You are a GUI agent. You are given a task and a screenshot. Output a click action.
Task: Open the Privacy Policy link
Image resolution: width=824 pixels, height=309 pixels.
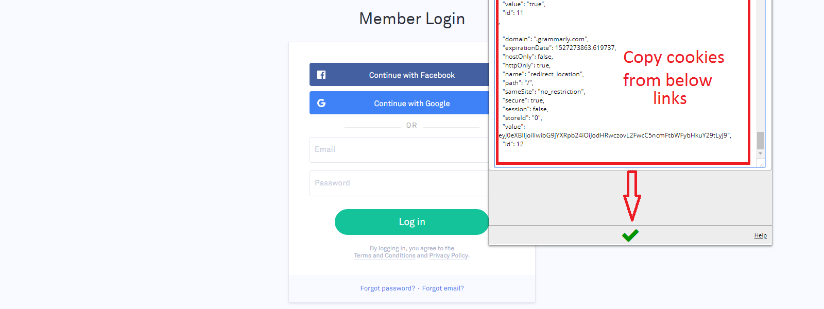click(449, 255)
